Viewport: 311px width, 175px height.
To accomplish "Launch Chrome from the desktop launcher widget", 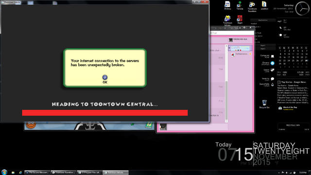I will (x=272, y=63).
